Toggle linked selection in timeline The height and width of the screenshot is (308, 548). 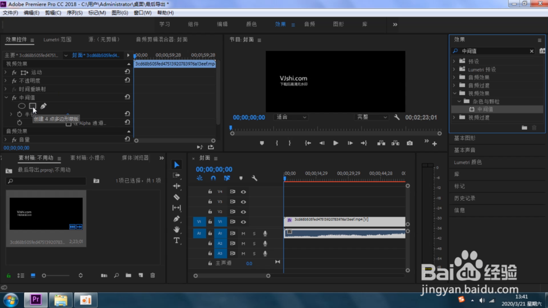[x=227, y=178]
